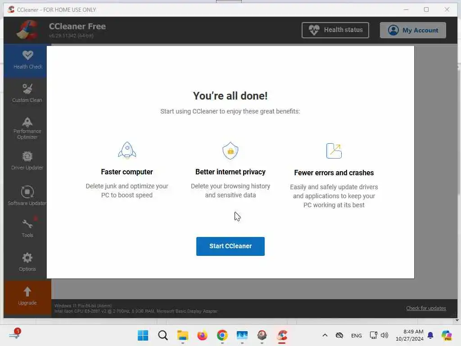The height and width of the screenshot is (346, 461).
Task: Go to Driver Updater
Action: (27, 161)
